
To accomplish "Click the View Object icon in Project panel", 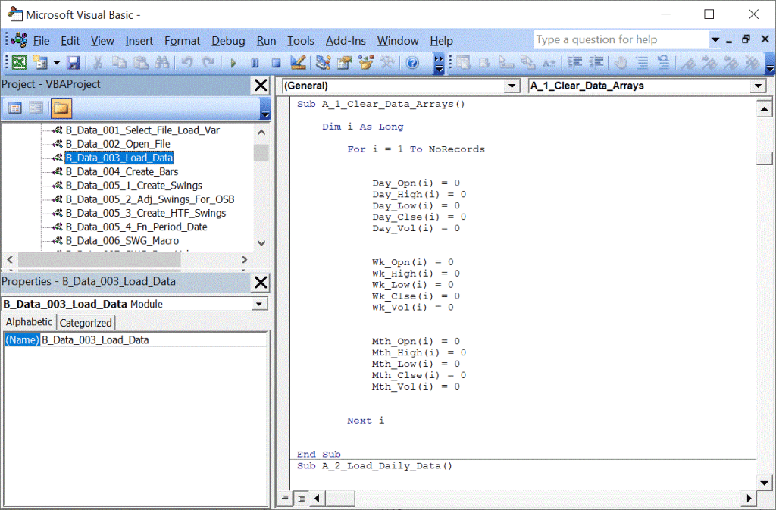I will point(36,108).
